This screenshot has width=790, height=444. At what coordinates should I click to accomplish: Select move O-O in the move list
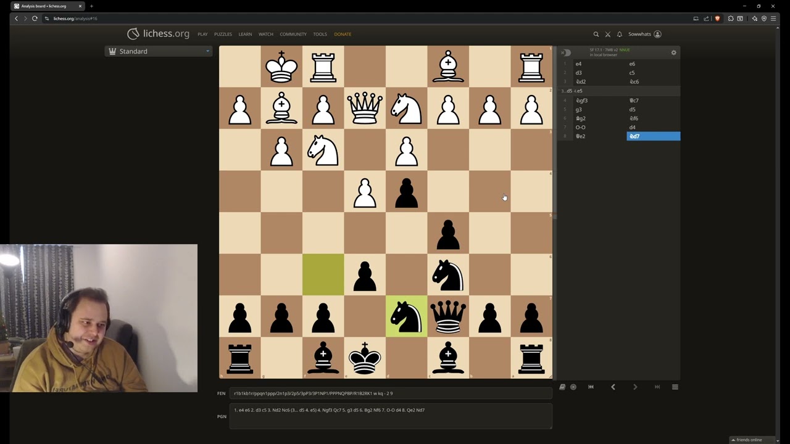(600, 127)
